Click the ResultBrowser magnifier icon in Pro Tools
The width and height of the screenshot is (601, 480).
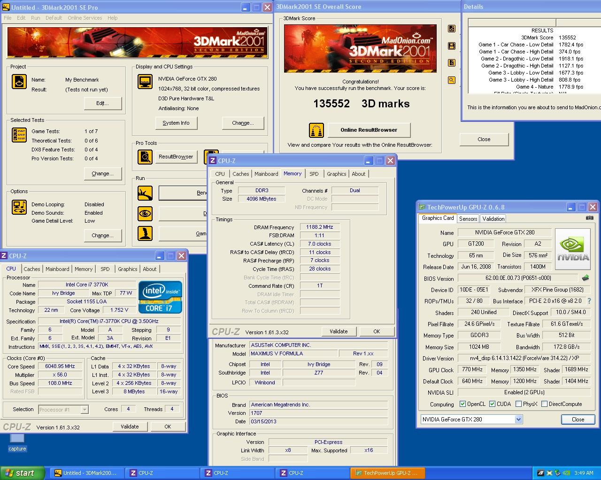[x=145, y=157]
